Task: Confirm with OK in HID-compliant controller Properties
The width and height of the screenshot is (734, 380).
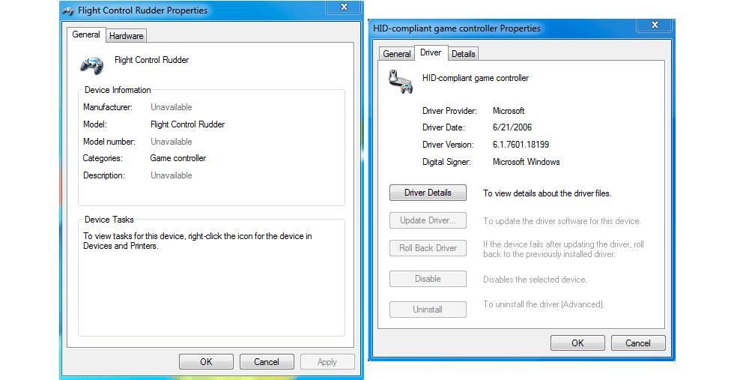Action: (577, 343)
